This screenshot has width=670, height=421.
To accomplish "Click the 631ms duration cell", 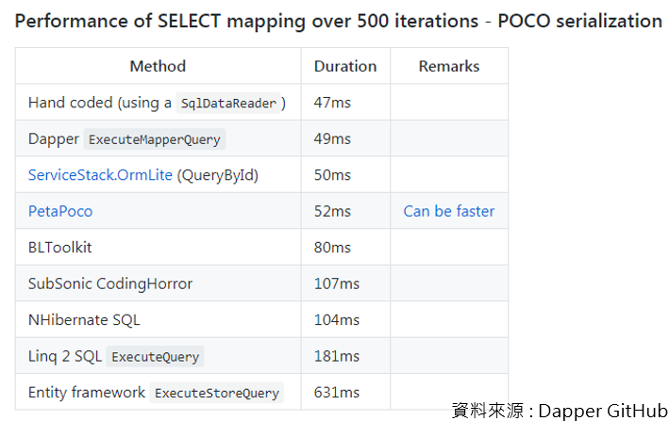I will (337, 393).
